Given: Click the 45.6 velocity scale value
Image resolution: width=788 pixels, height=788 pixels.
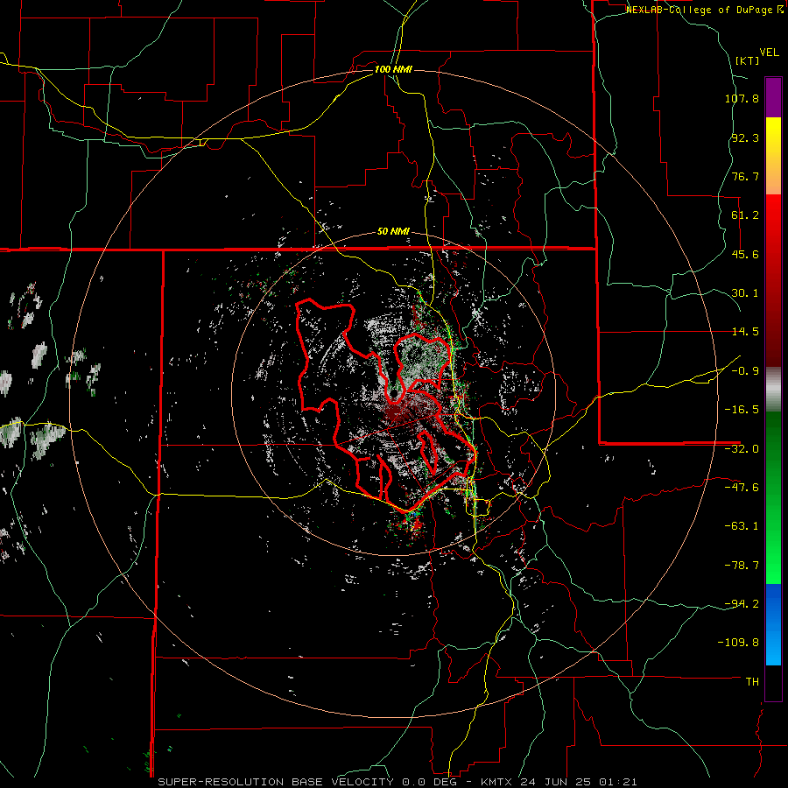Looking at the screenshot, I should tap(745, 254).
